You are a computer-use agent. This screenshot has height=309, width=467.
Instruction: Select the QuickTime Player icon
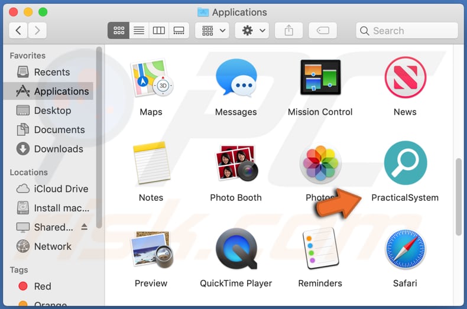pos(236,249)
